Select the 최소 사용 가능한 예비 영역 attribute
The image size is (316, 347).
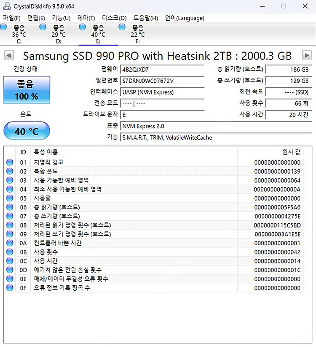(67, 189)
